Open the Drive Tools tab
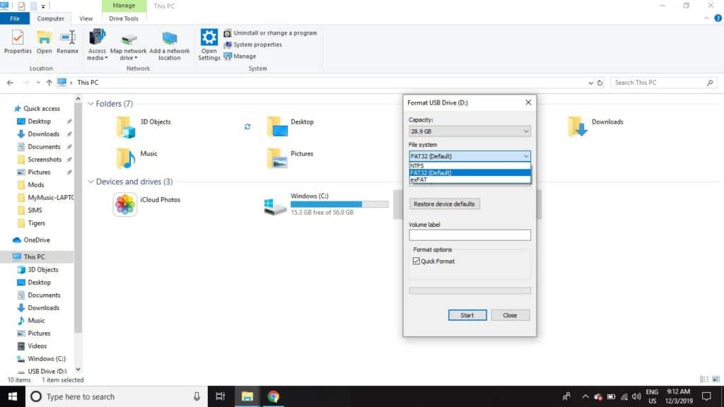This screenshot has width=724, height=407. (x=124, y=18)
